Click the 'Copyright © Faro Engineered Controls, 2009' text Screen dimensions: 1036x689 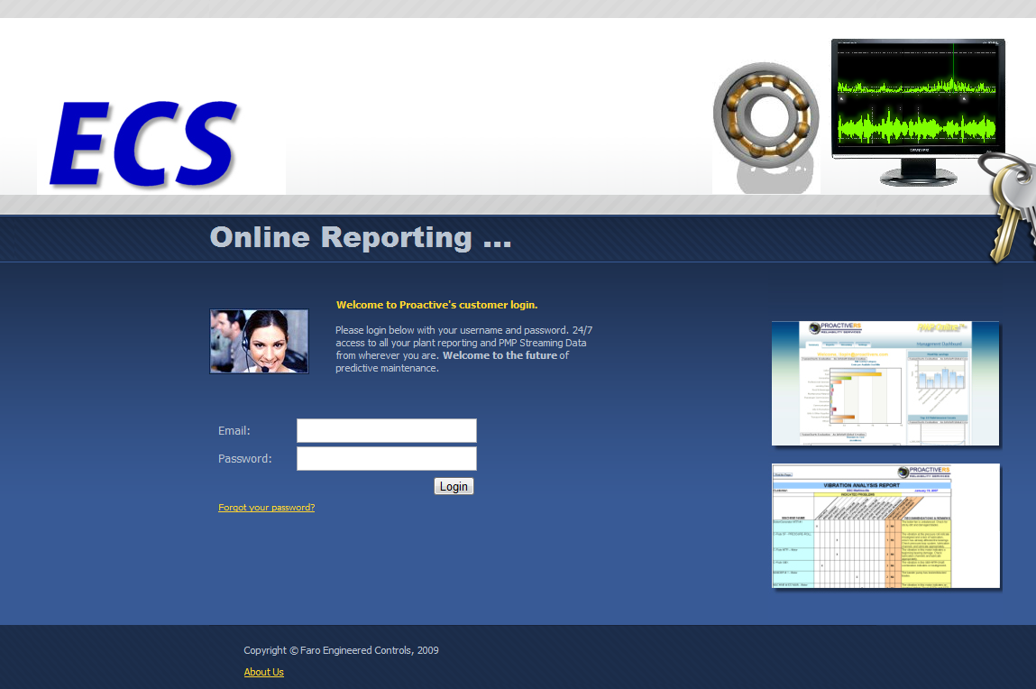(341, 650)
